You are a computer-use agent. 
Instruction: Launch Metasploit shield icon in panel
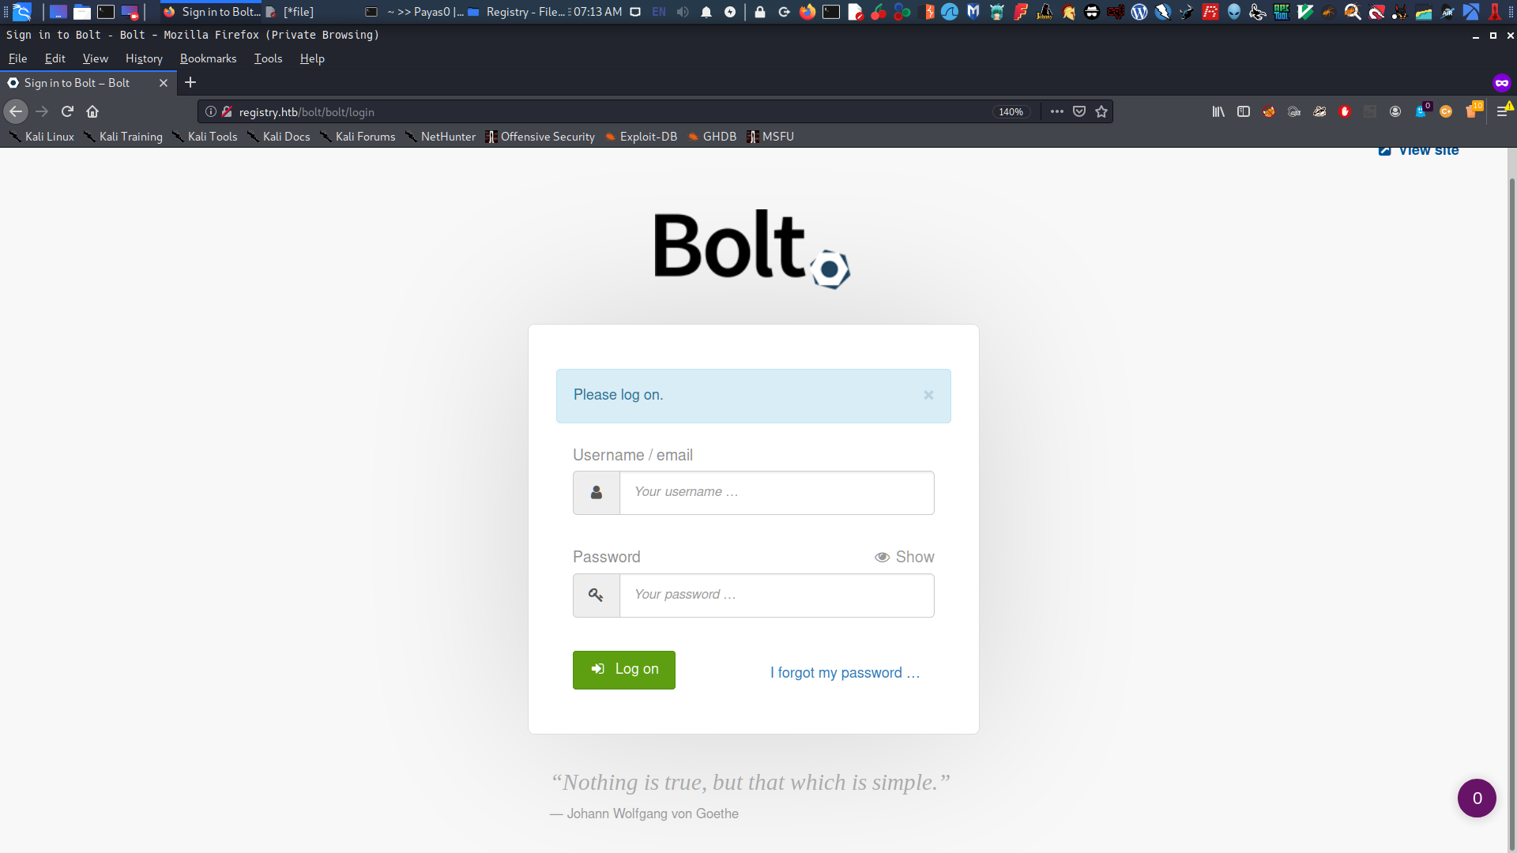click(x=973, y=12)
